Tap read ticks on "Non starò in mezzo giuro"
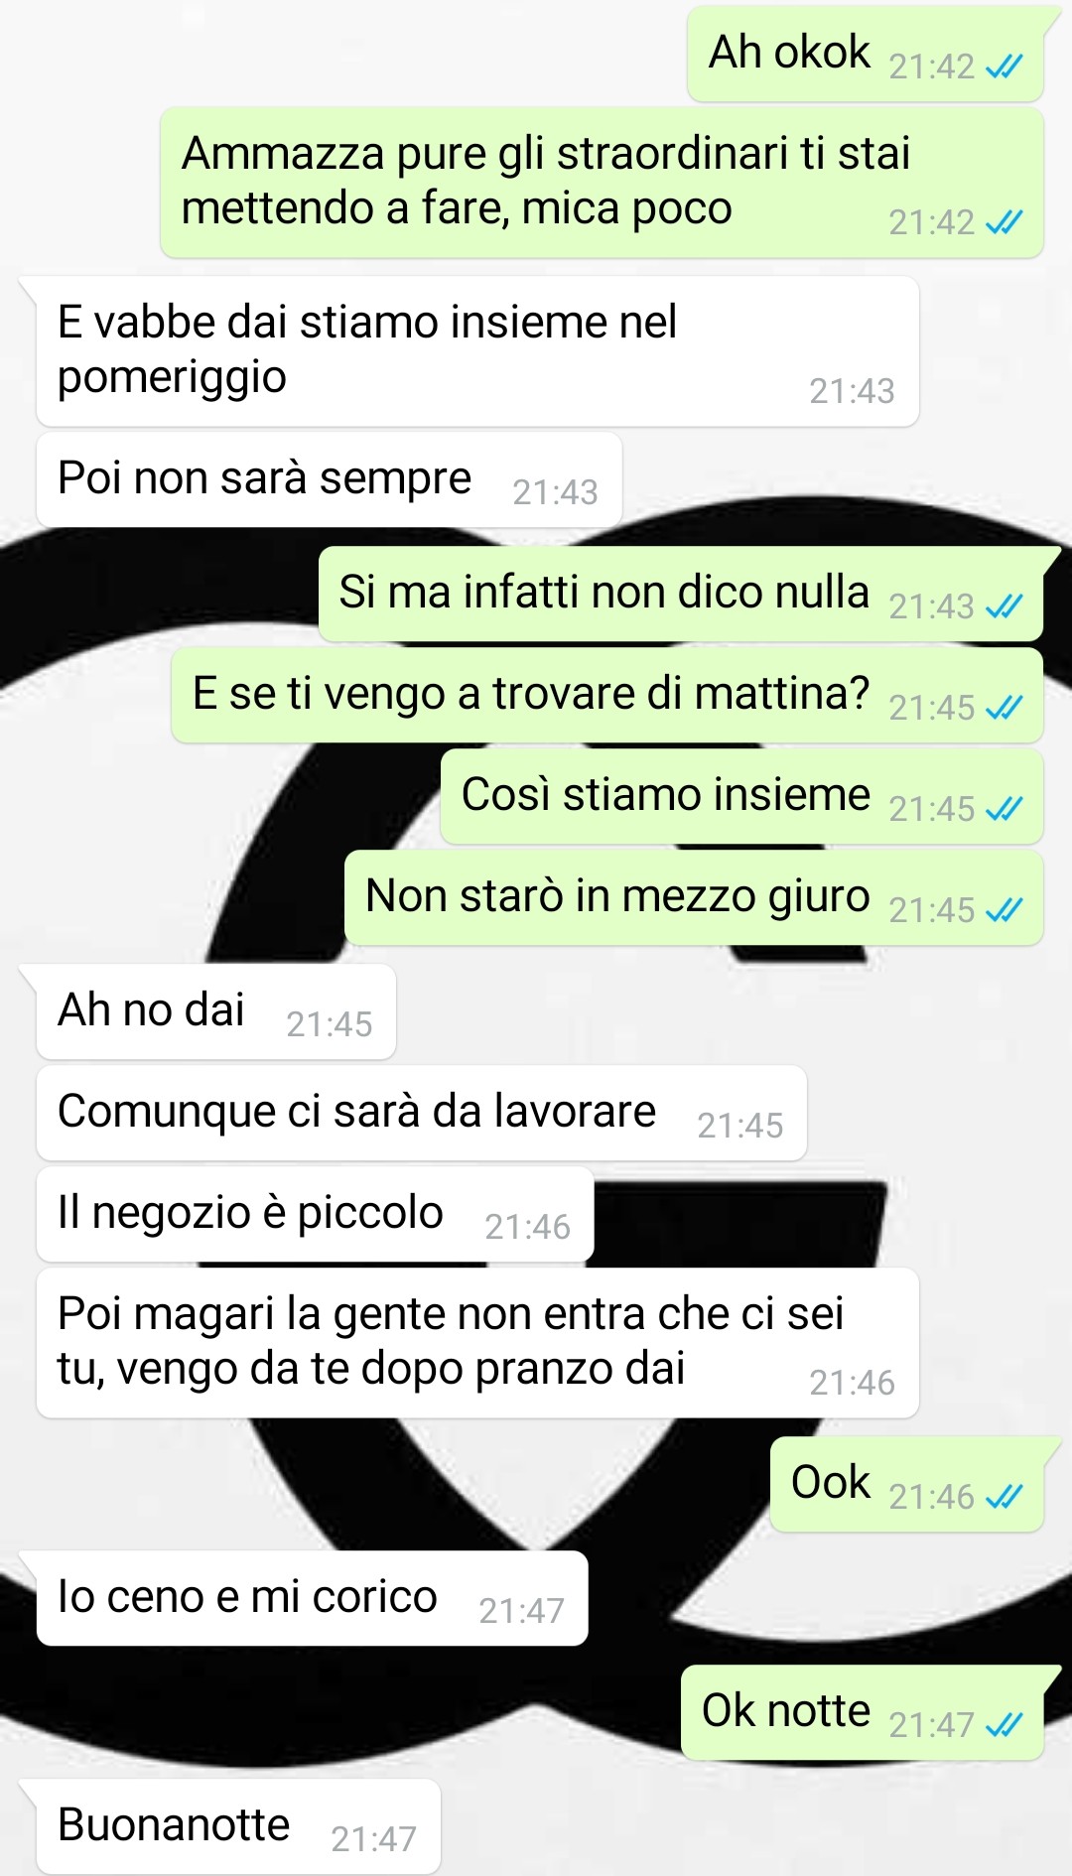Viewport: 1072px width, 1876px height. pyautogui.click(x=1004, y=910)
